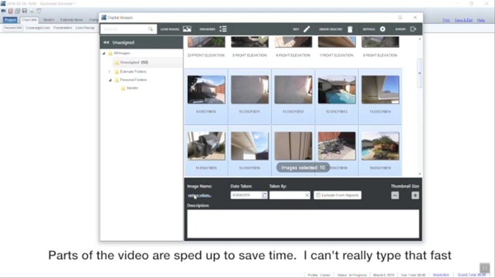
Task: Delete selected images with trash icon
Action: 350,29
